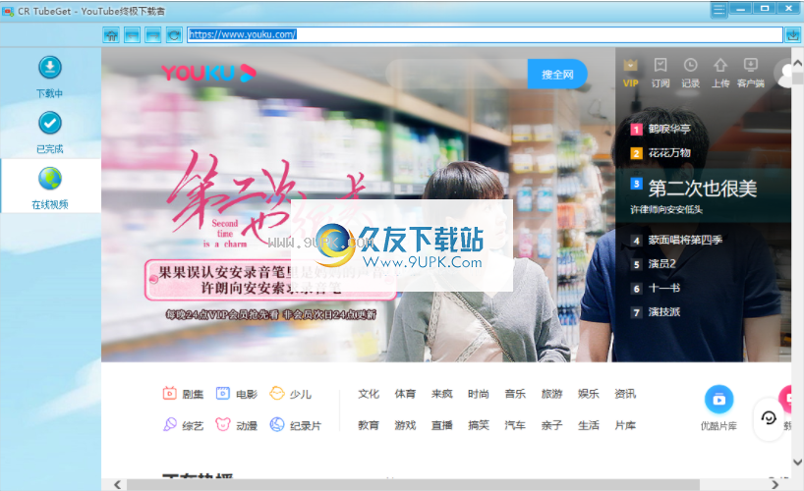Select ranked item 5 演员2
This screenshot has width=804, height=491.
(654, 264)
